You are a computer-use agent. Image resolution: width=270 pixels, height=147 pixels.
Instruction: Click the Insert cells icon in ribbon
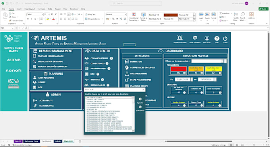click(201, 14)
